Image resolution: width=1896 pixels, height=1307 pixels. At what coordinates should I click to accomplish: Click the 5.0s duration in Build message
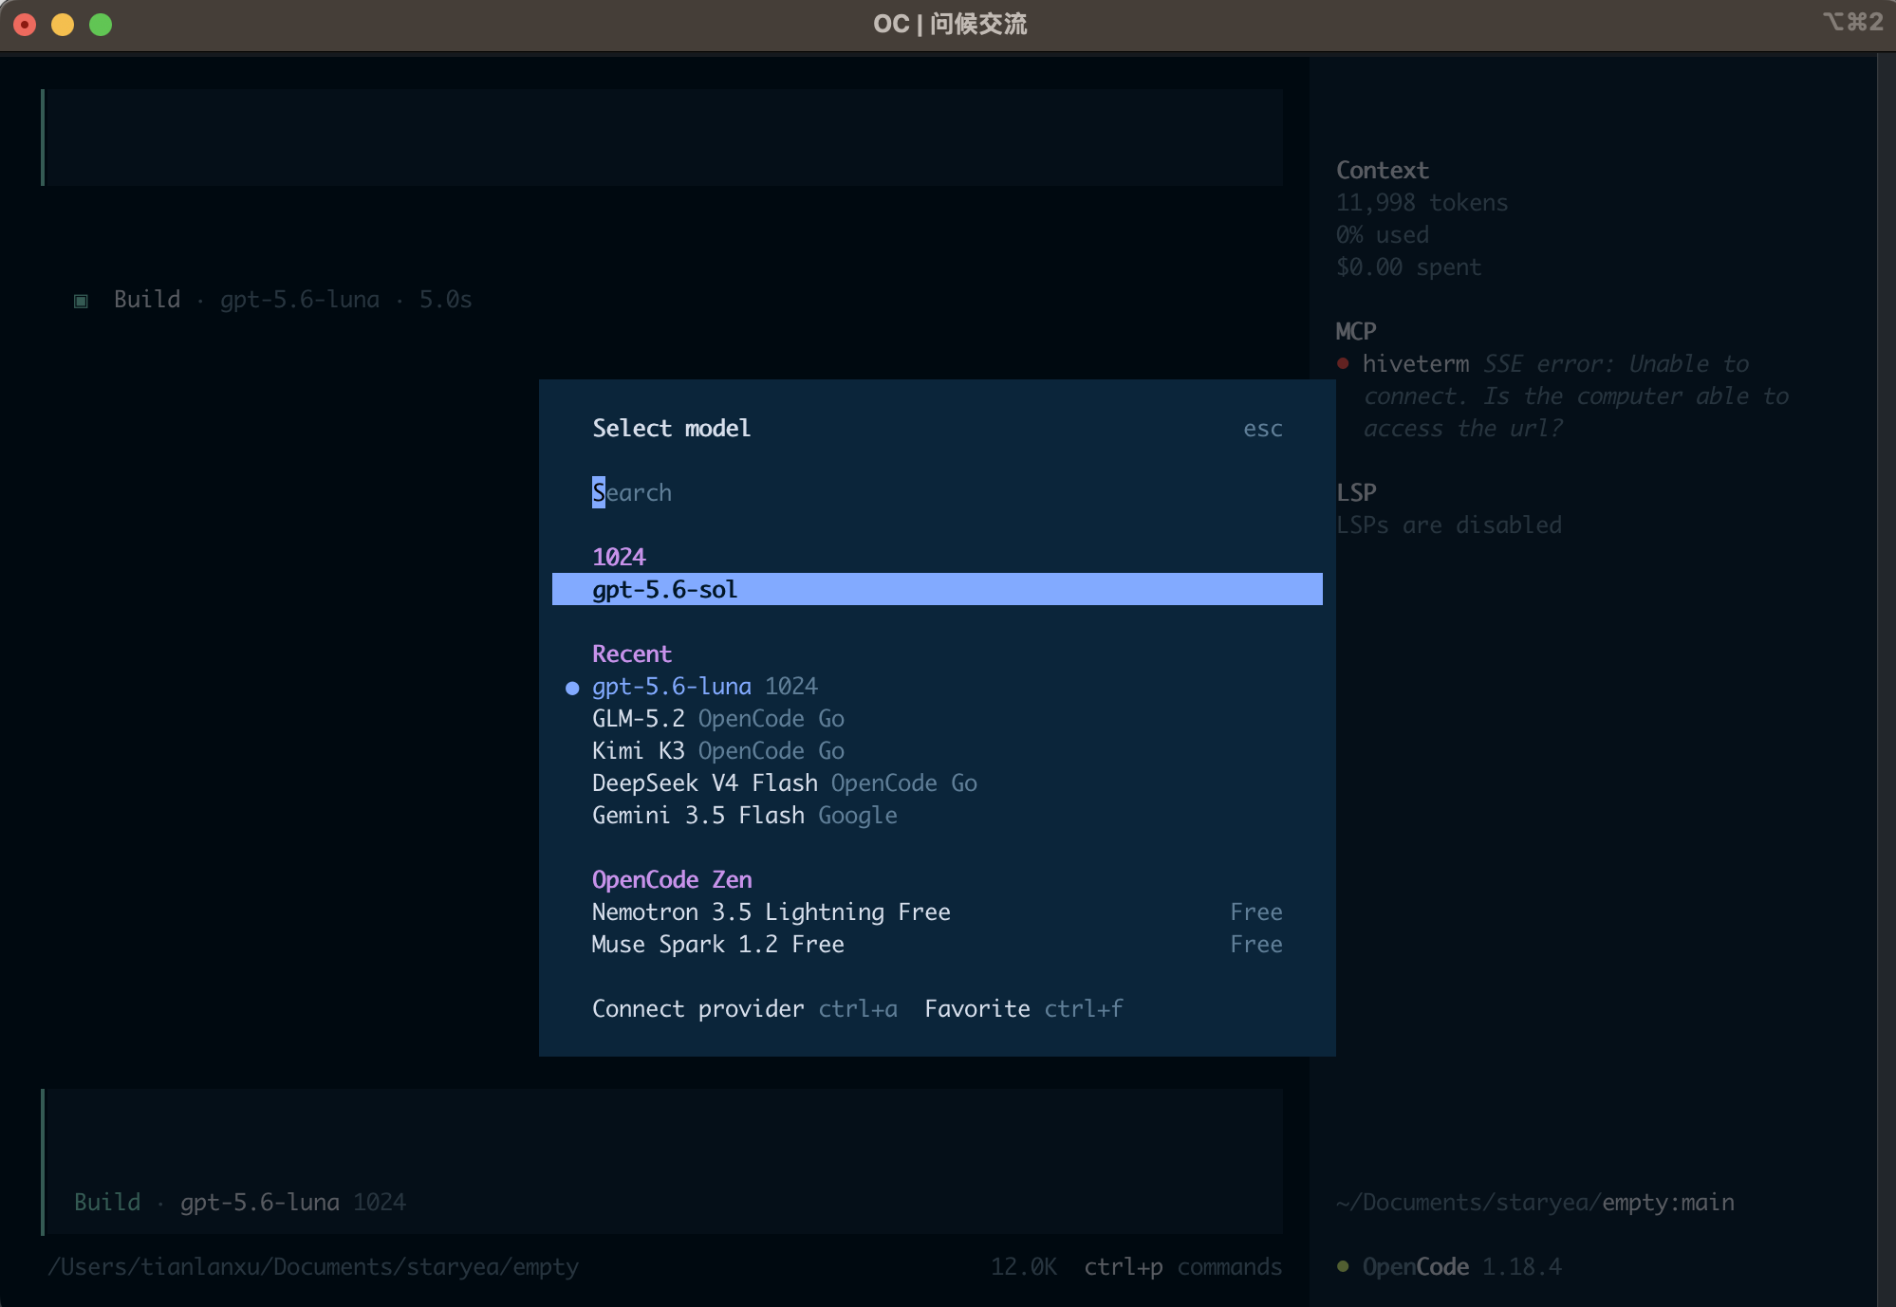coord(445,299)
